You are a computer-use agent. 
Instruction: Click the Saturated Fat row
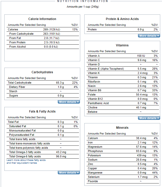[43, 126]
